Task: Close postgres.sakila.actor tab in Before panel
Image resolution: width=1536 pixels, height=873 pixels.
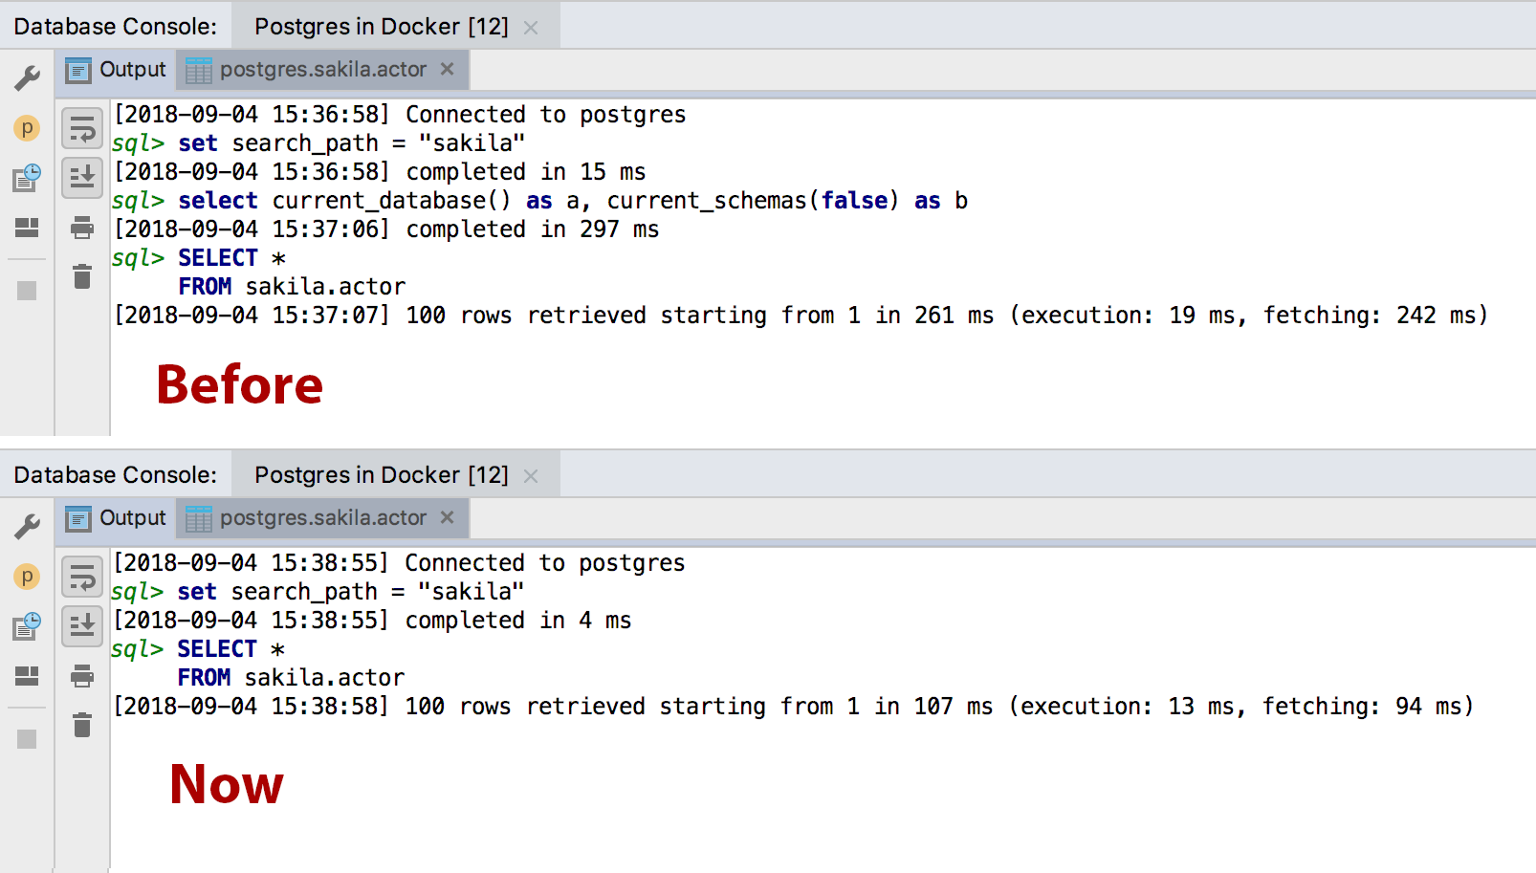Action: (x=447, y=69)
